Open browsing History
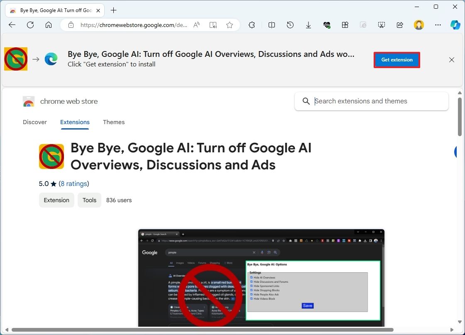This screenshot has height=335, width=465. pos(290,25)
